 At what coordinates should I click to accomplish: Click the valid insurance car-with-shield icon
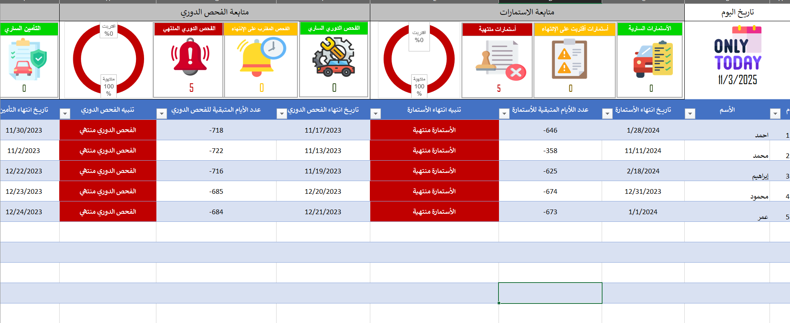pyautogui.click(x=28, y=59)
